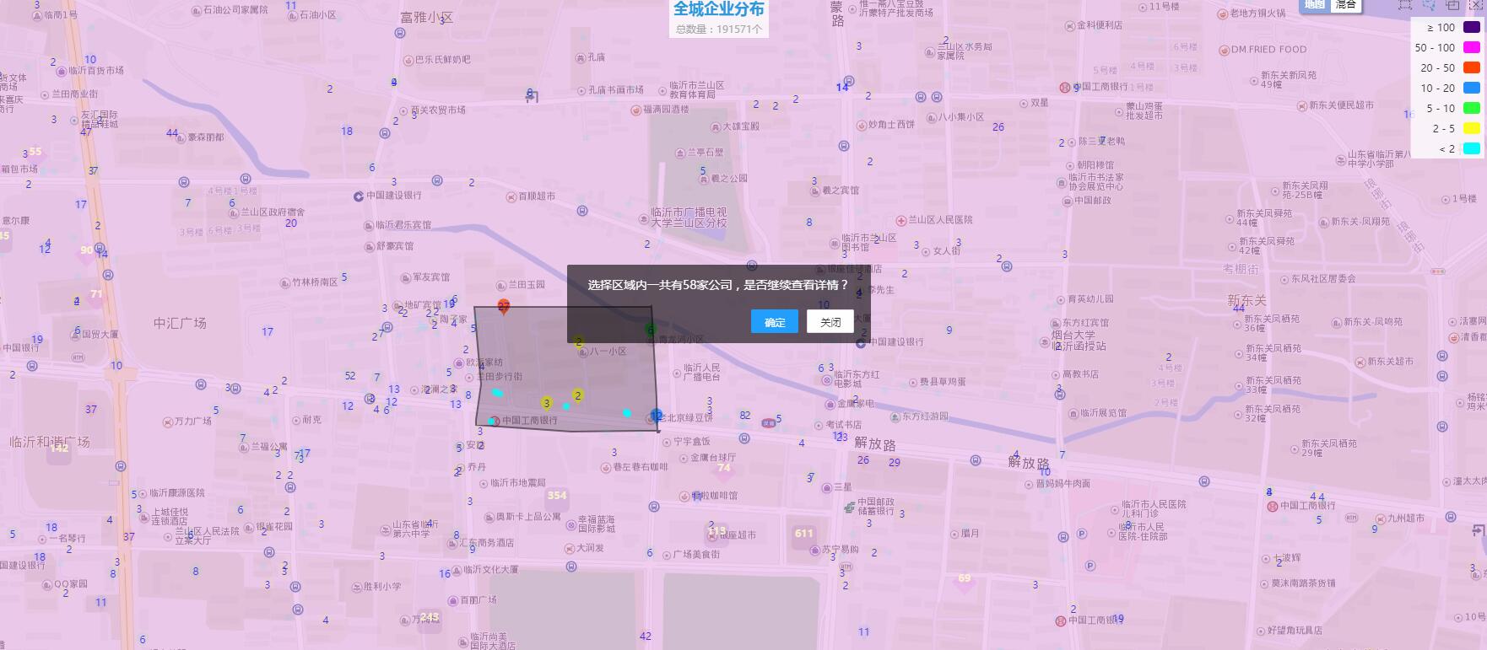Click the 临沂君乐宾馆 map label
The height and width of the screenshot is (650, 1487).
click(403, 225)
